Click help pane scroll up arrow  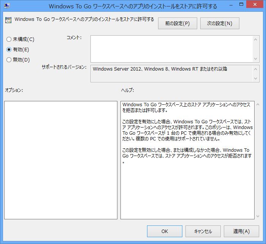coord(258,105)
